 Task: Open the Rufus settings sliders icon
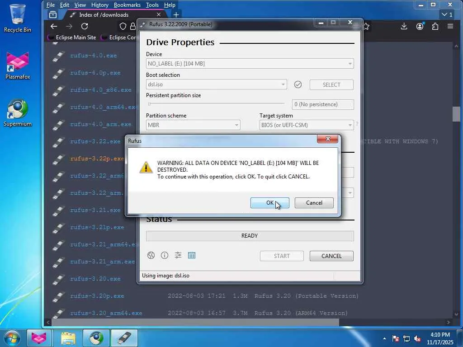178,255
